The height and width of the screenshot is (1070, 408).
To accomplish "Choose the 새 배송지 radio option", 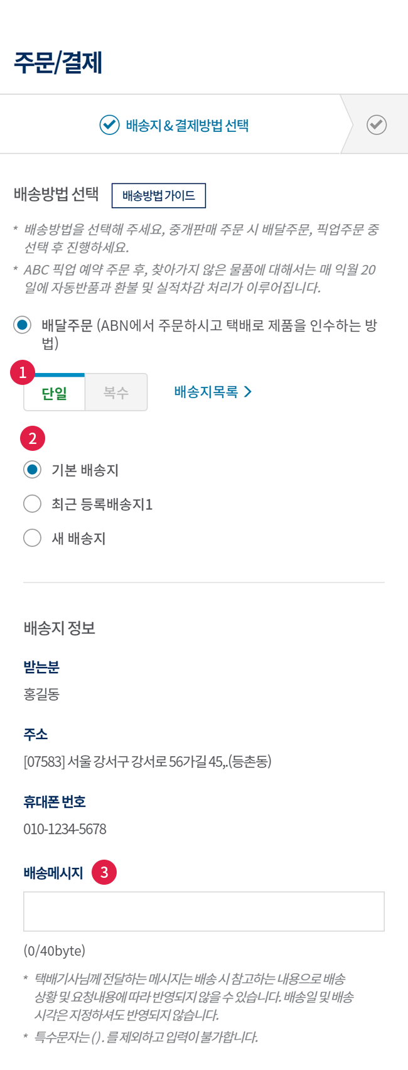I will pyautogui.click(x=33, y=538).
